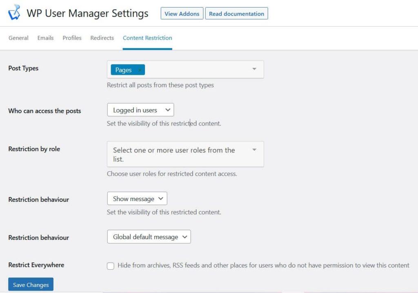Click the 'Post Types' label

23,68
